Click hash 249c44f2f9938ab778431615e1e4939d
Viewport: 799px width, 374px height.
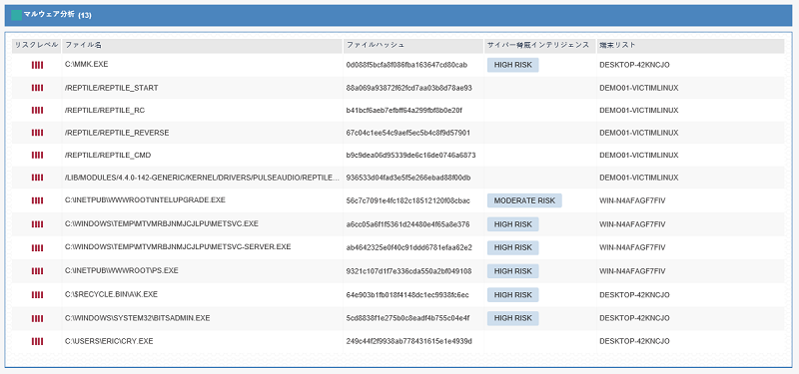coord(409,341)
